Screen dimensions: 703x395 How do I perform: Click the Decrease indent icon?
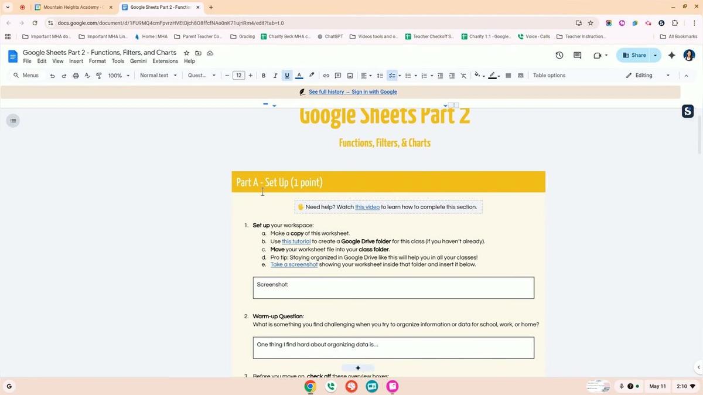441,76
